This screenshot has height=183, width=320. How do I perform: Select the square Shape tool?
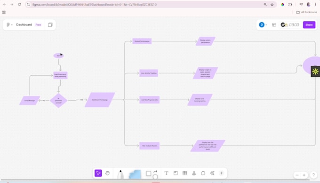[x=149, y=174]
